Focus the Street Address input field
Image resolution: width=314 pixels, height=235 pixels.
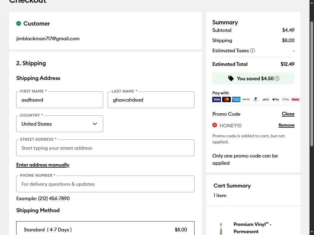point(105,148)
